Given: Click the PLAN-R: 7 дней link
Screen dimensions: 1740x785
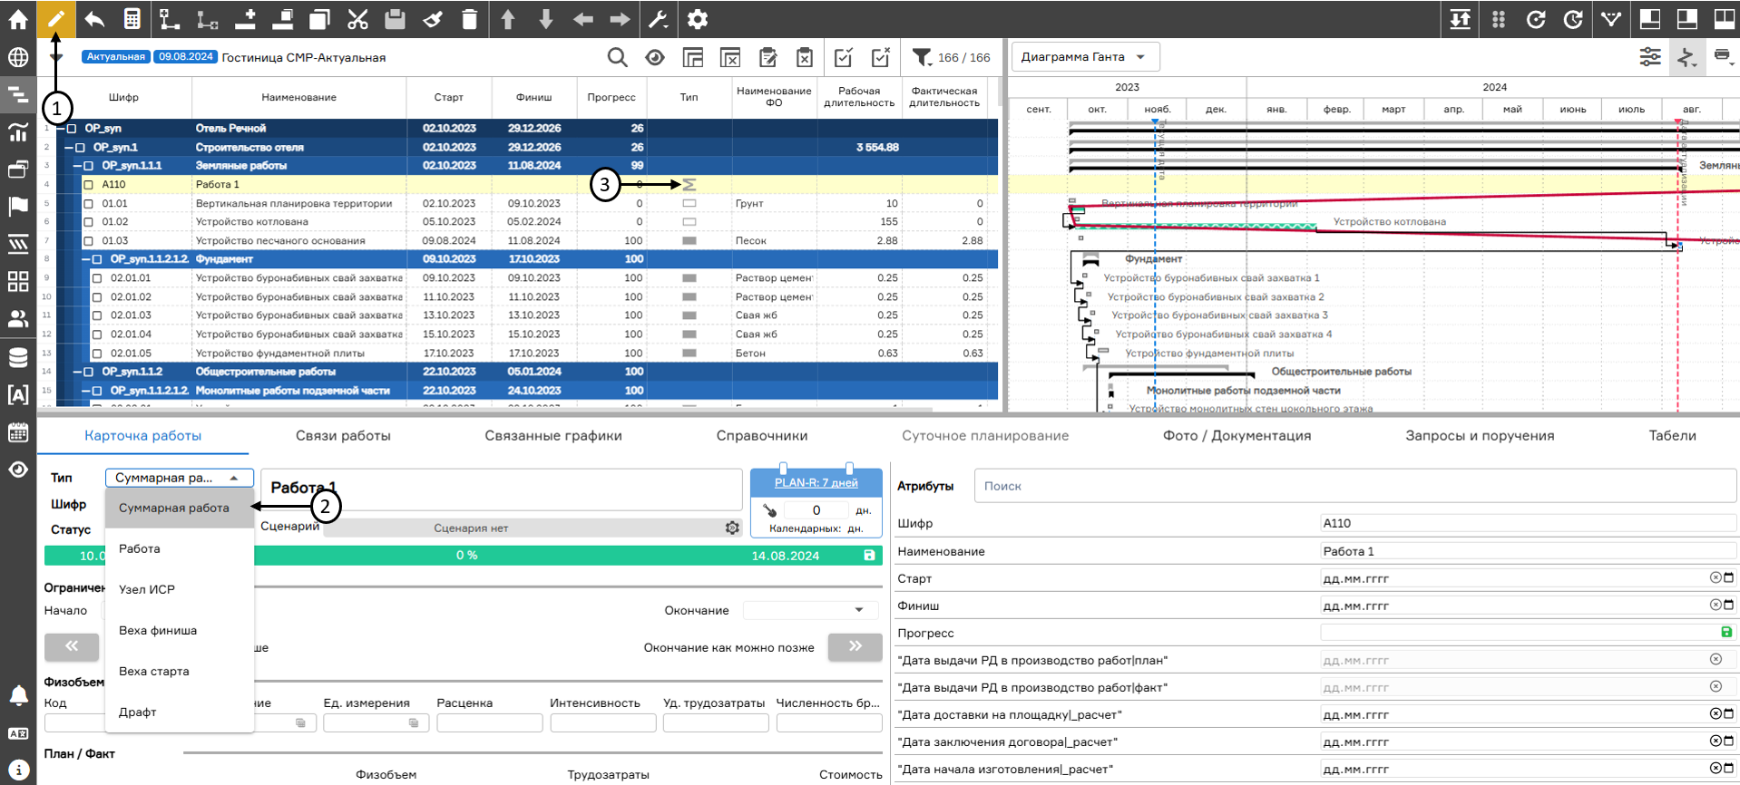Looking at the screenshot, I should click(x=816, y=482).
